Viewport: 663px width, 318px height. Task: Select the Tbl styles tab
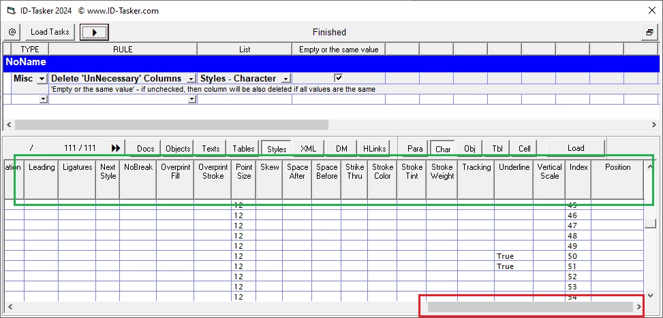coord(497,148)
